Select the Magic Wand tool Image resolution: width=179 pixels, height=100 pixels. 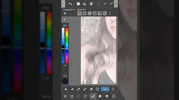pyautogui.click(x=105, y=4)
